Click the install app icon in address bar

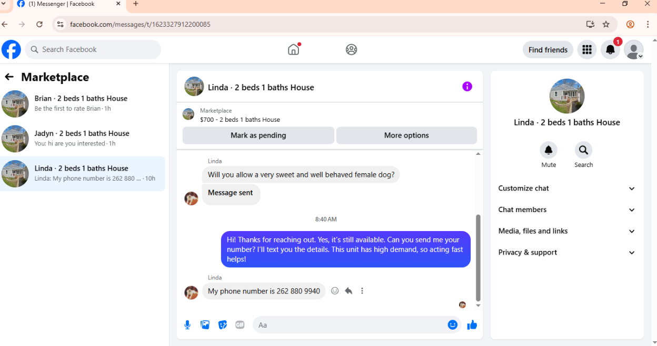[590, 24]
